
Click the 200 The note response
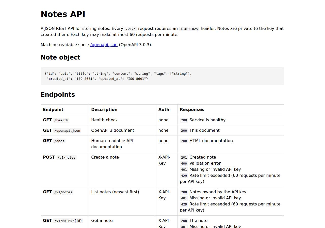point(193,220)
